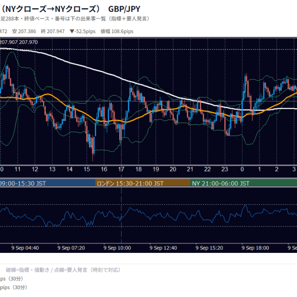Image resolution: width=297 pixels, height=297 pixels.
Task: Select the low price 安 207.386
Action: pyautogui.click(x=24, y=31)
